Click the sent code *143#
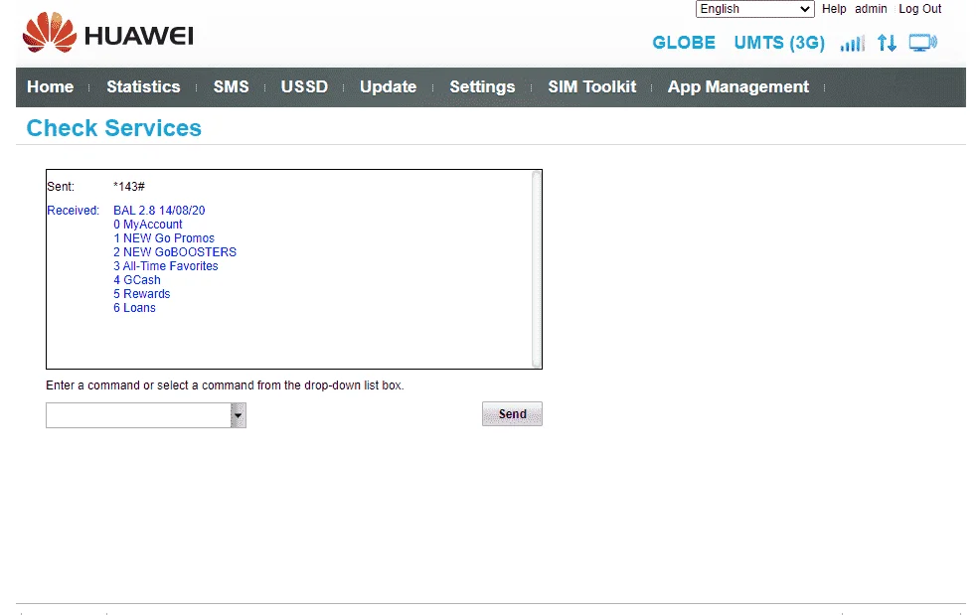 [129, 186]
